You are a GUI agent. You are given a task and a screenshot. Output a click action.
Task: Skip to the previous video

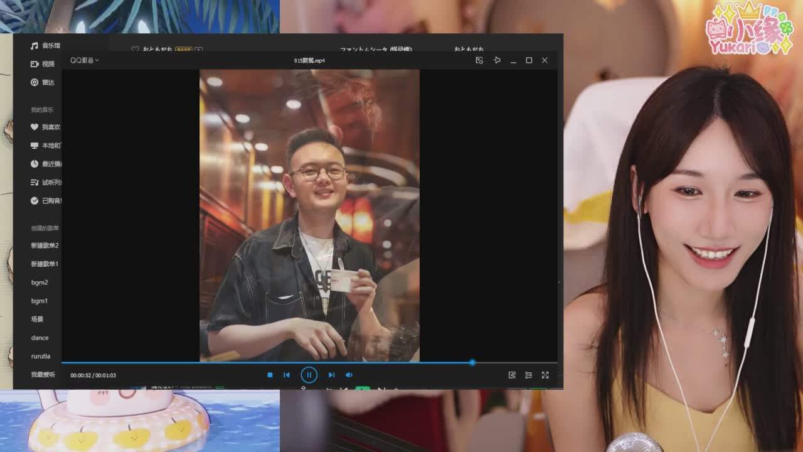click(x=287, y=375)
